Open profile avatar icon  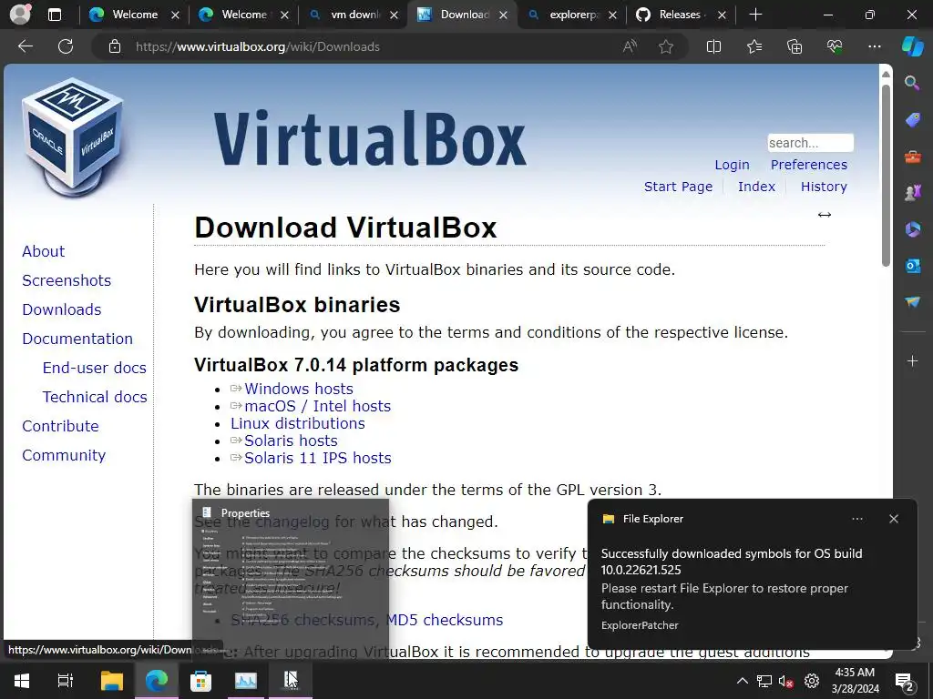tap(20, 15)
